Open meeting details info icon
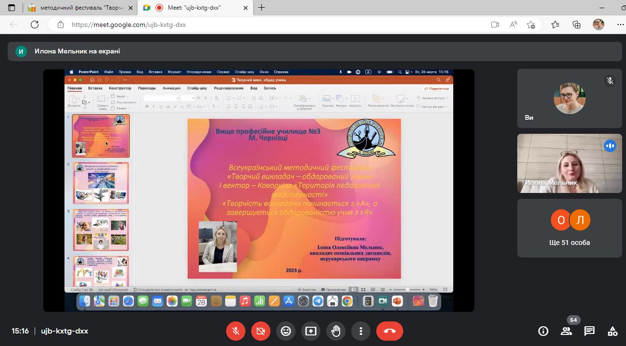This screenshot has height=346, width=626. (543, 331)
